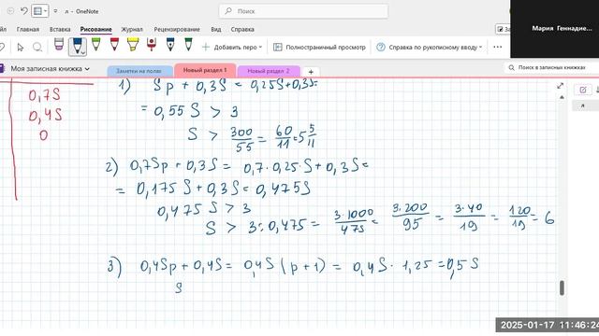This screenshot has height=336, width=599.
Task: Select the eraser tool
Action: pos(58,45)
